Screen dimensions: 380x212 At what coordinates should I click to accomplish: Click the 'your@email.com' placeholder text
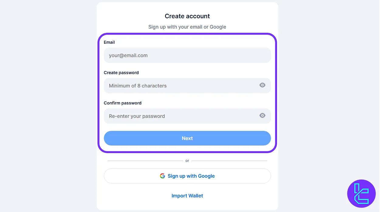128,56
